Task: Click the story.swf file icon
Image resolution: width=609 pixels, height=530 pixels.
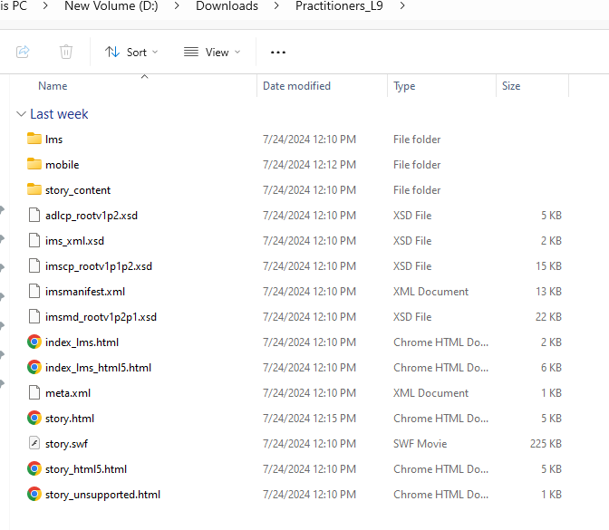Action: [x=34, y=444]
